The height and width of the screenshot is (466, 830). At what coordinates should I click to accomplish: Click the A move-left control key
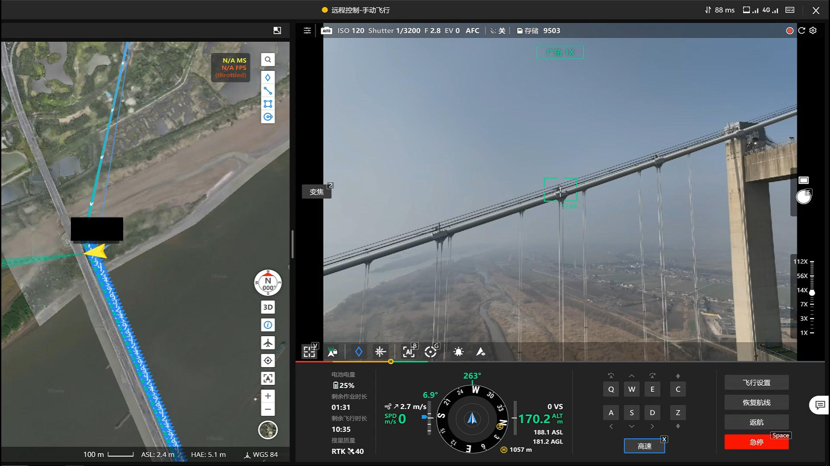(611, 413)
